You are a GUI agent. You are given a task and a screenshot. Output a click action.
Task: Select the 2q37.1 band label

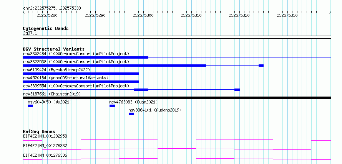[30, 33]
